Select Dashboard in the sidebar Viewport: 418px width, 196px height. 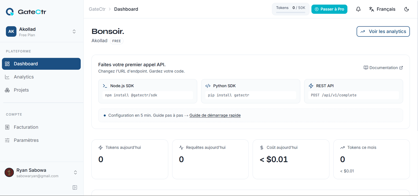[41, 64]
